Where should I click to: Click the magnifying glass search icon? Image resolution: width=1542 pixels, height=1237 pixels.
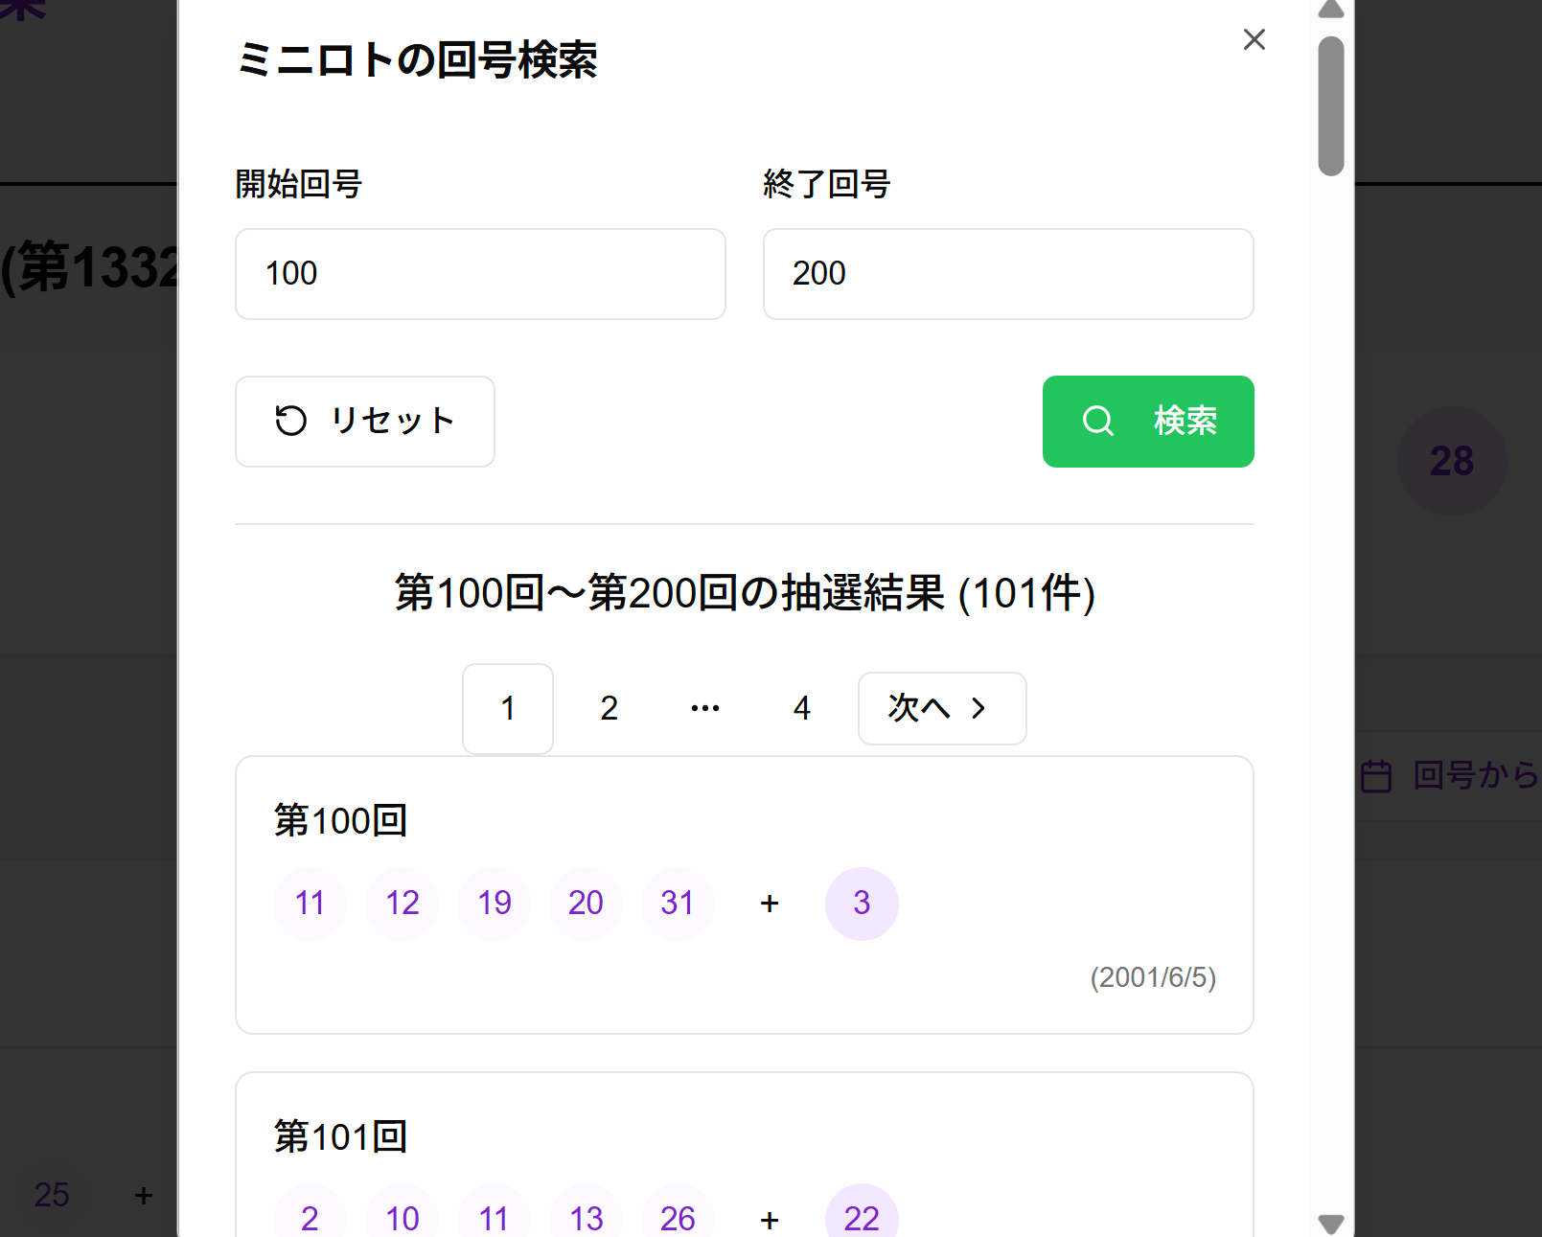(x=1098, y=422)
